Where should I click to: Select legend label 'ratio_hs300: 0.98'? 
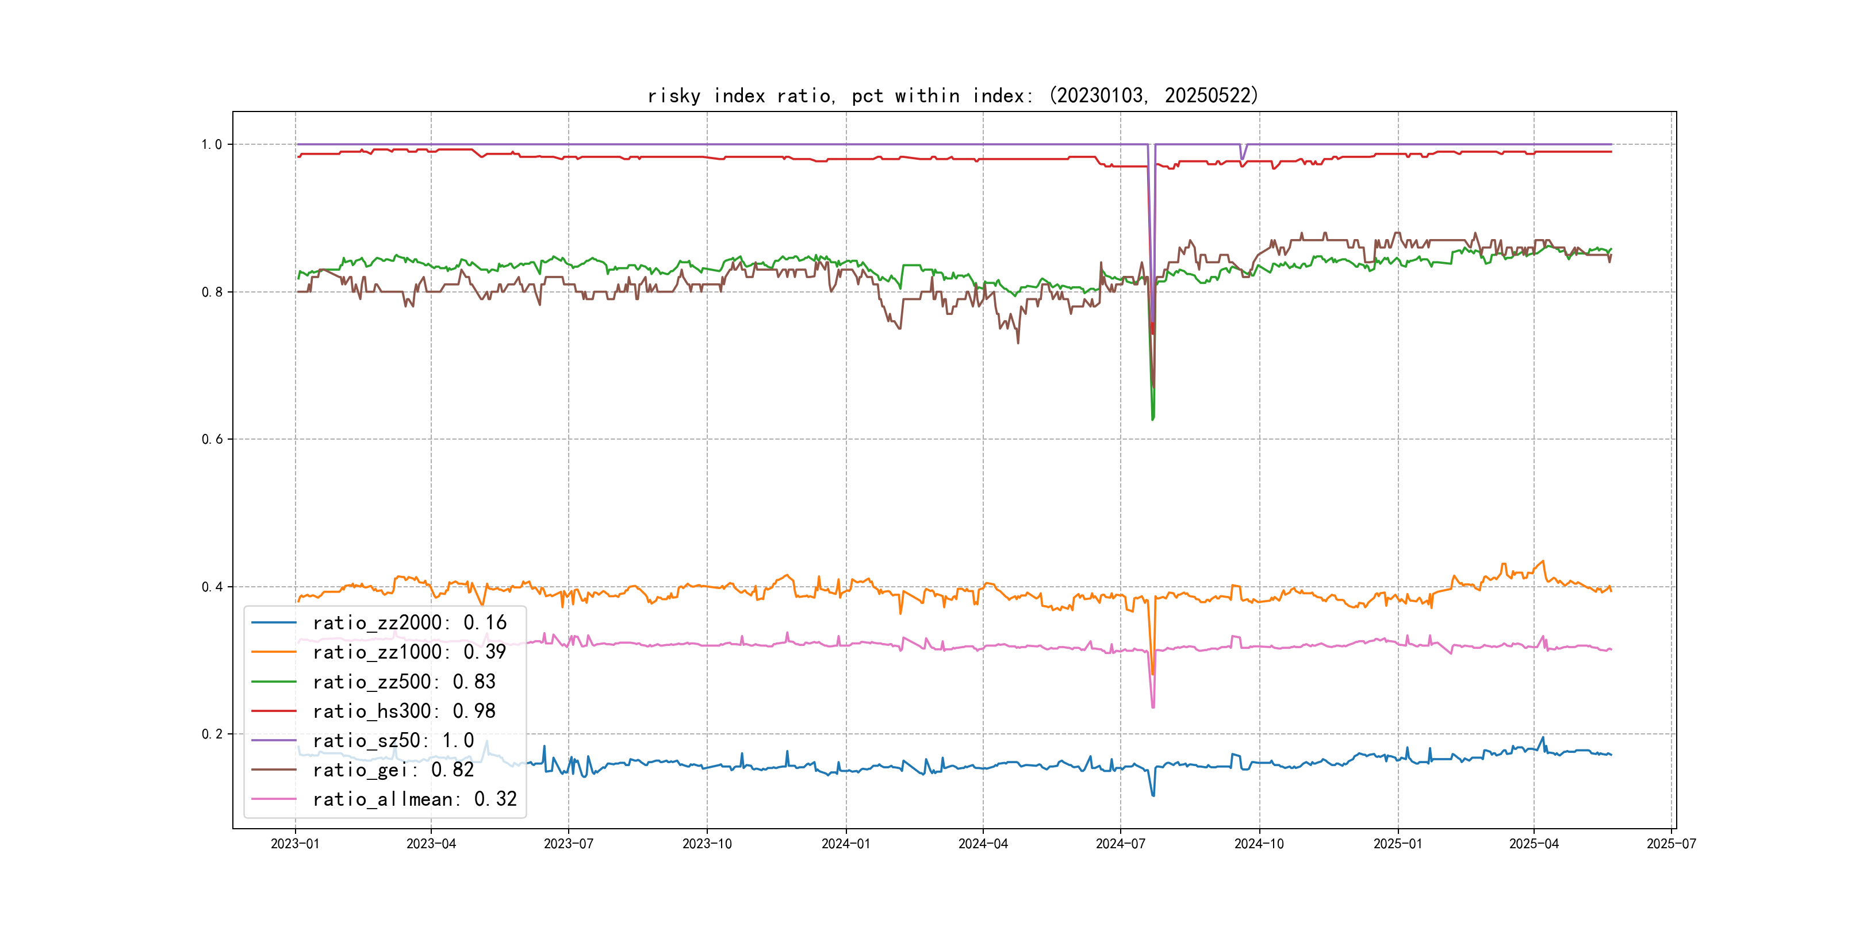404,711
